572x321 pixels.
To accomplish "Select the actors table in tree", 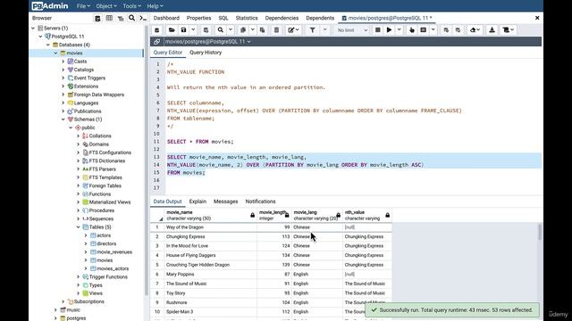I will tap(104, 235).
